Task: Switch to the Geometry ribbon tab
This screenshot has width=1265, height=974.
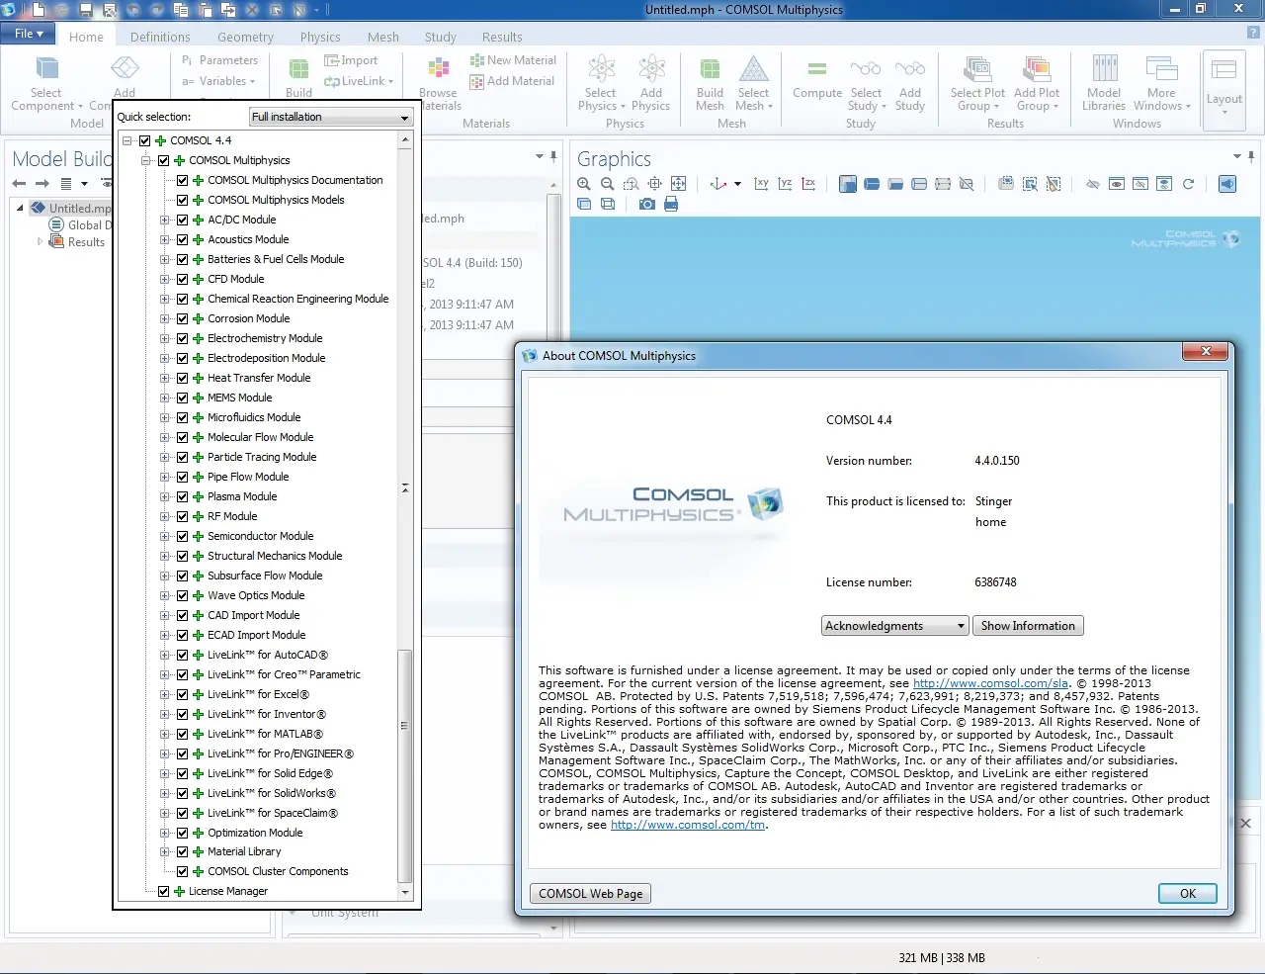Action: point(245,37)
